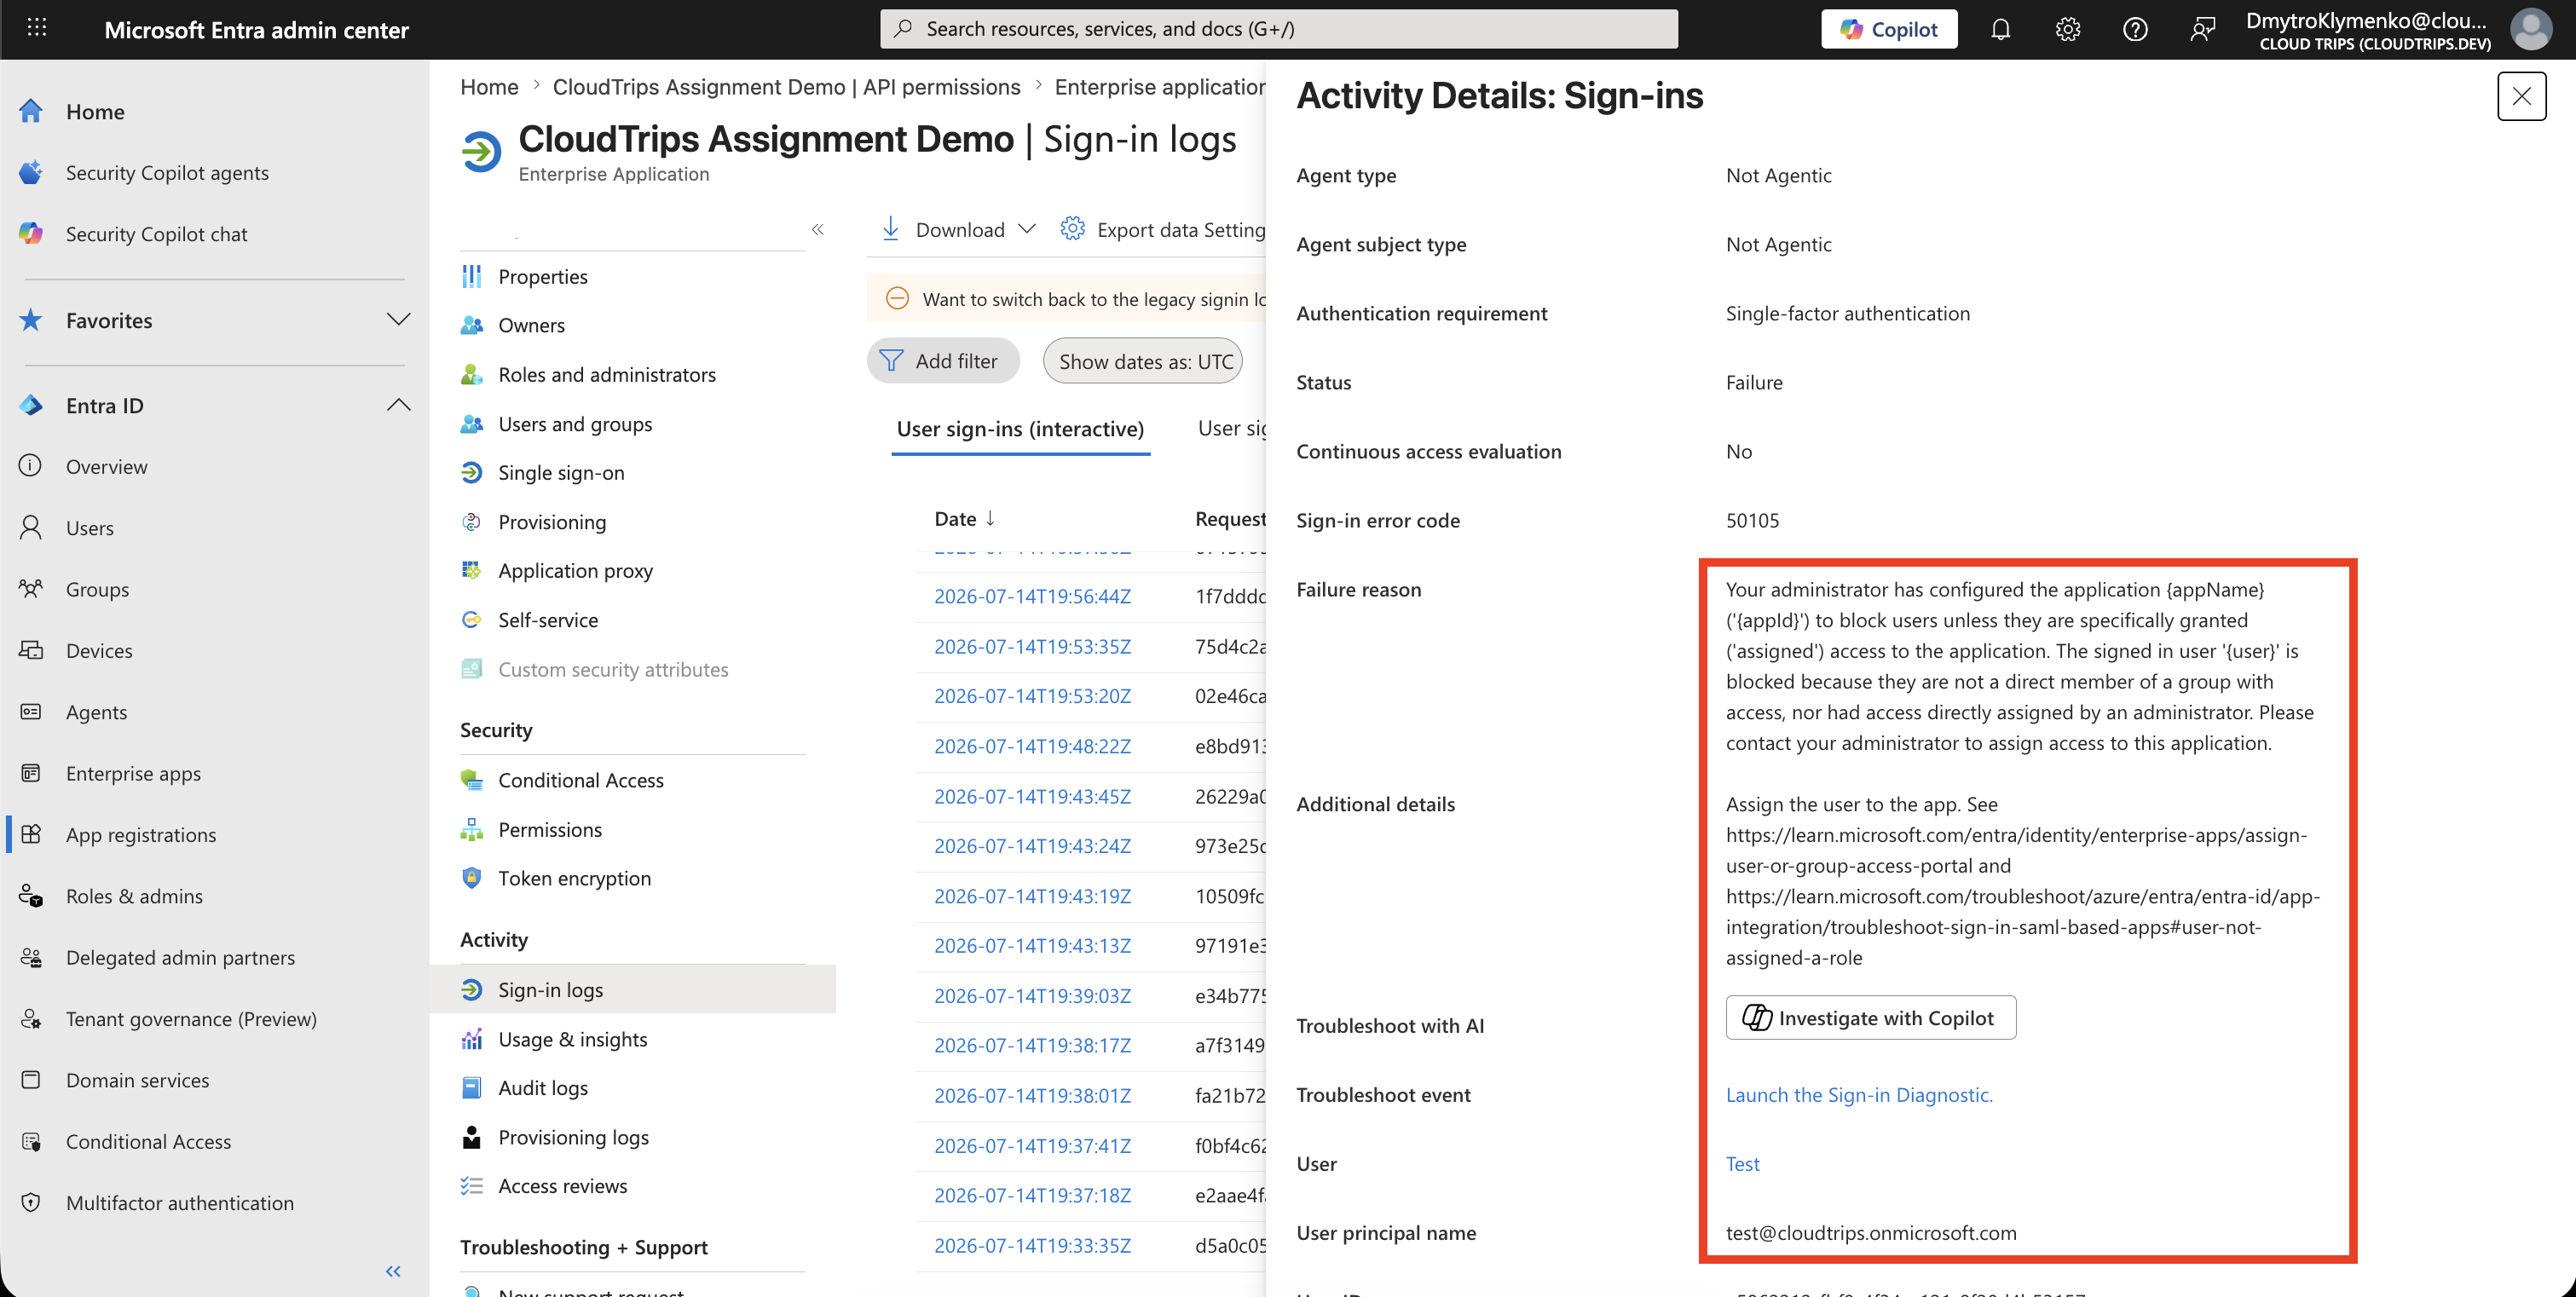Expand the Favorites section chevron

[x=398, y=320]
